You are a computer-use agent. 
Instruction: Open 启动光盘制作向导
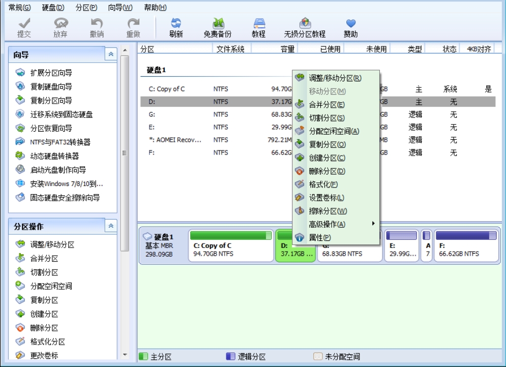coord(51,170)
